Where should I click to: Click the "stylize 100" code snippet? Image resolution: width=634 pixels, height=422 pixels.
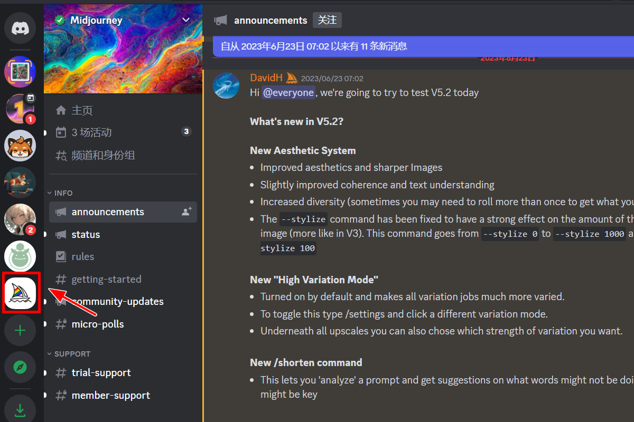[x=288, y=248]
